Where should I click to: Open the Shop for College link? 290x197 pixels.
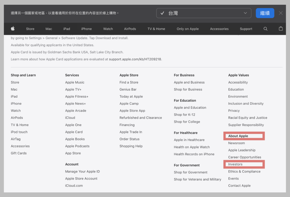[187, 122]
